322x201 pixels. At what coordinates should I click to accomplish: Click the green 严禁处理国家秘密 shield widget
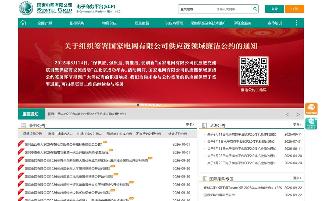311,124
